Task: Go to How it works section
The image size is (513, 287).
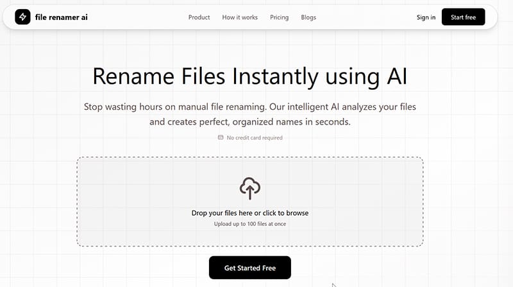Action: point(240,17)
